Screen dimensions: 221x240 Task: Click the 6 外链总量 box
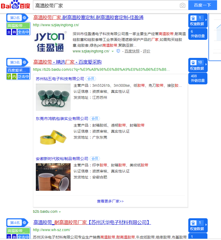click(198, 34)
